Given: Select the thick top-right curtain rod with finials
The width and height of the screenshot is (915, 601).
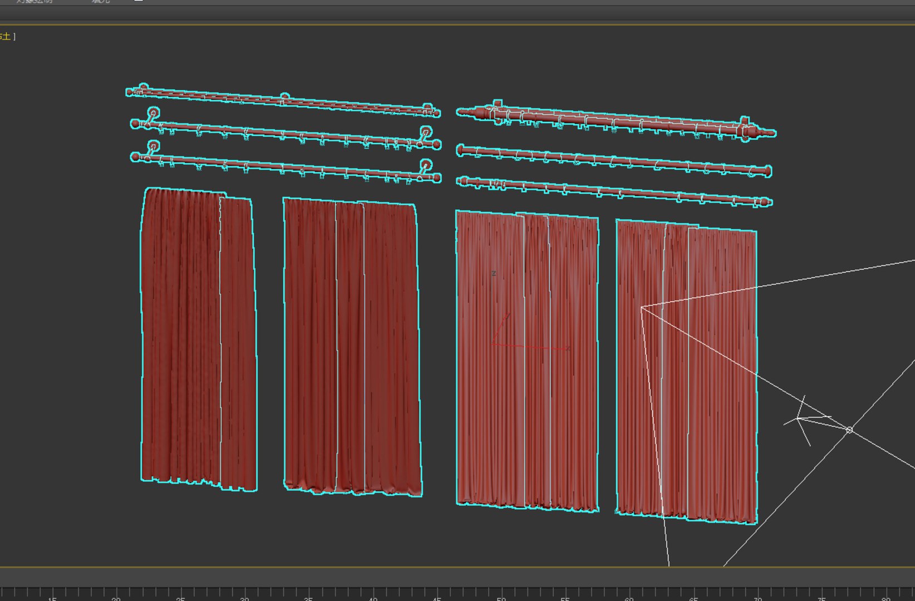Looking at the screenshot, I should click(616, 121).
